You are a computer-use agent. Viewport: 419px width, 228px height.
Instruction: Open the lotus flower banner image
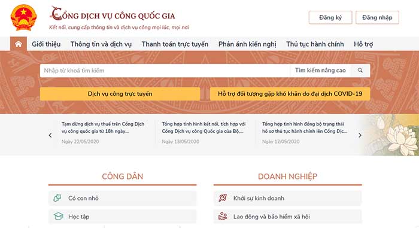coord(391,135)
